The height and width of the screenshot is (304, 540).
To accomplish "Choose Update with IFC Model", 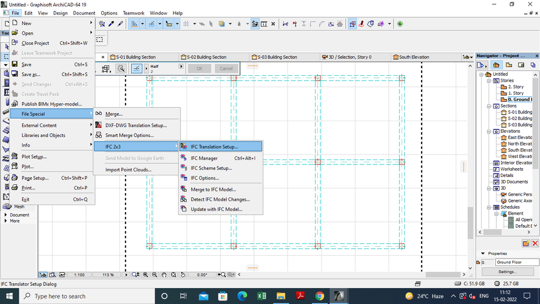I will click(221, 209).
